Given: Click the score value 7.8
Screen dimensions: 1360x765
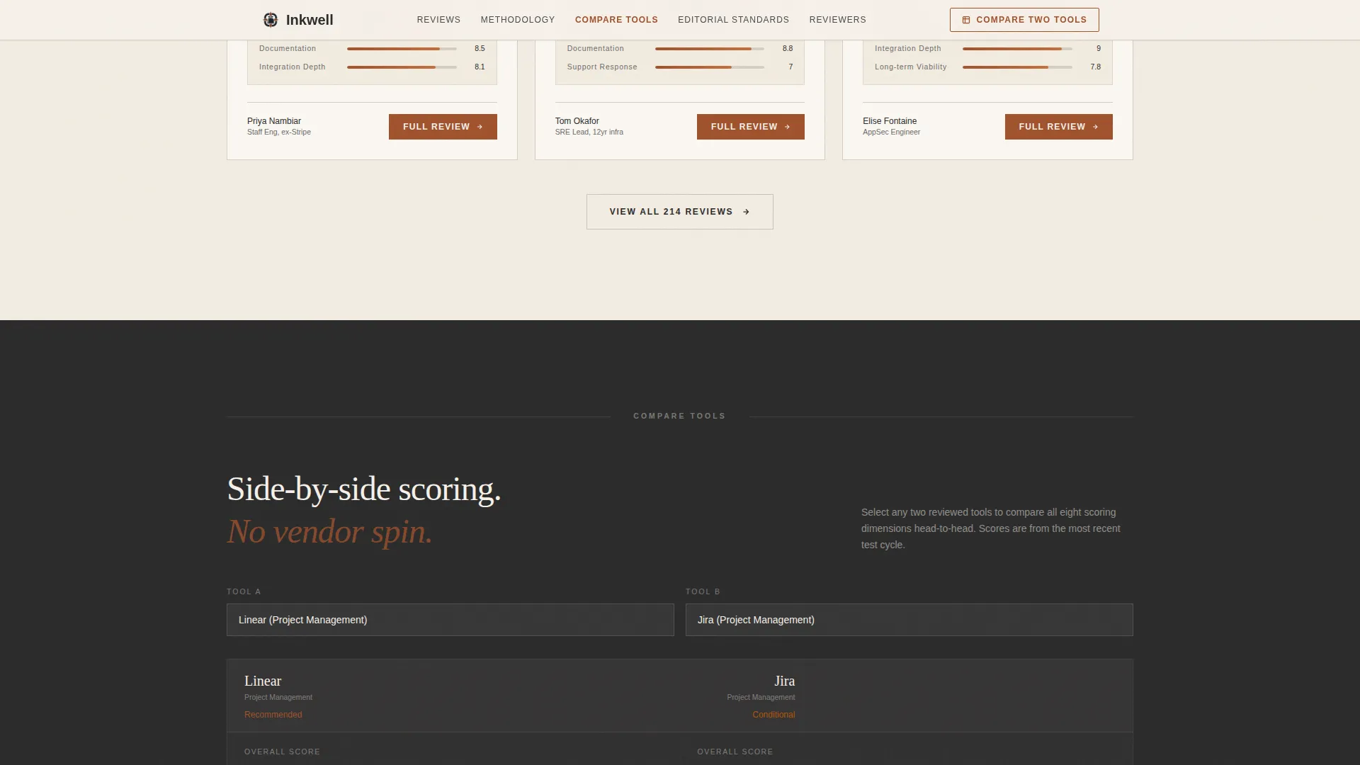Looking at the screenshot, I should 1096,67.
